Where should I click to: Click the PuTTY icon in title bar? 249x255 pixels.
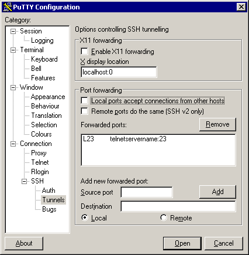(8, 7)
